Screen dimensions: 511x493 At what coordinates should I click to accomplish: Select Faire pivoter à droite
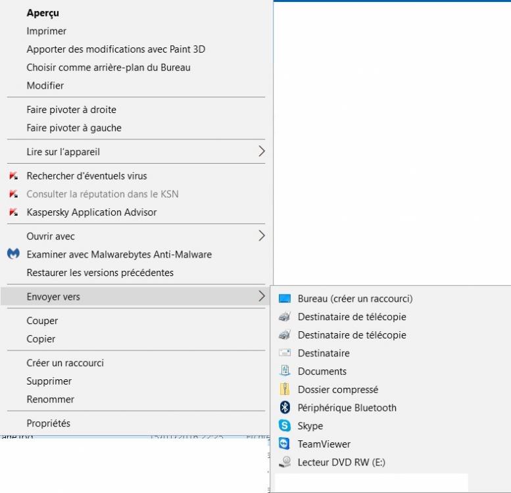pos(71,110)
